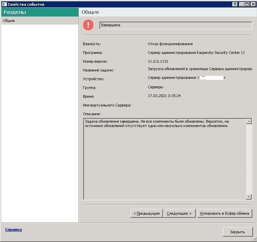Image resolution: width=257 pixels, height=242 pixels.
Task: Click the 'Разделы' panel header
Action: [x=39, y=12]
